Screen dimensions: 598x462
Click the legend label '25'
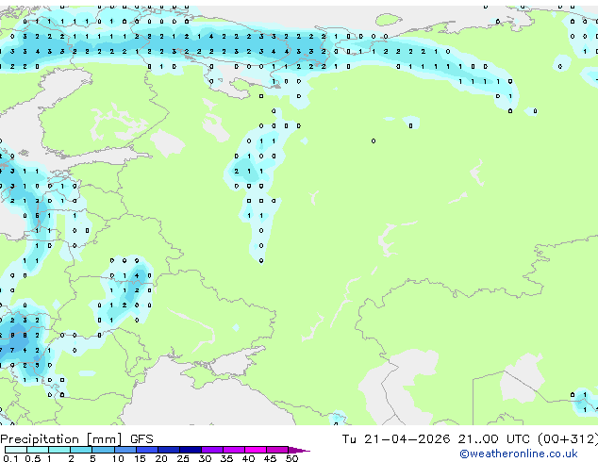coord(183,458)
